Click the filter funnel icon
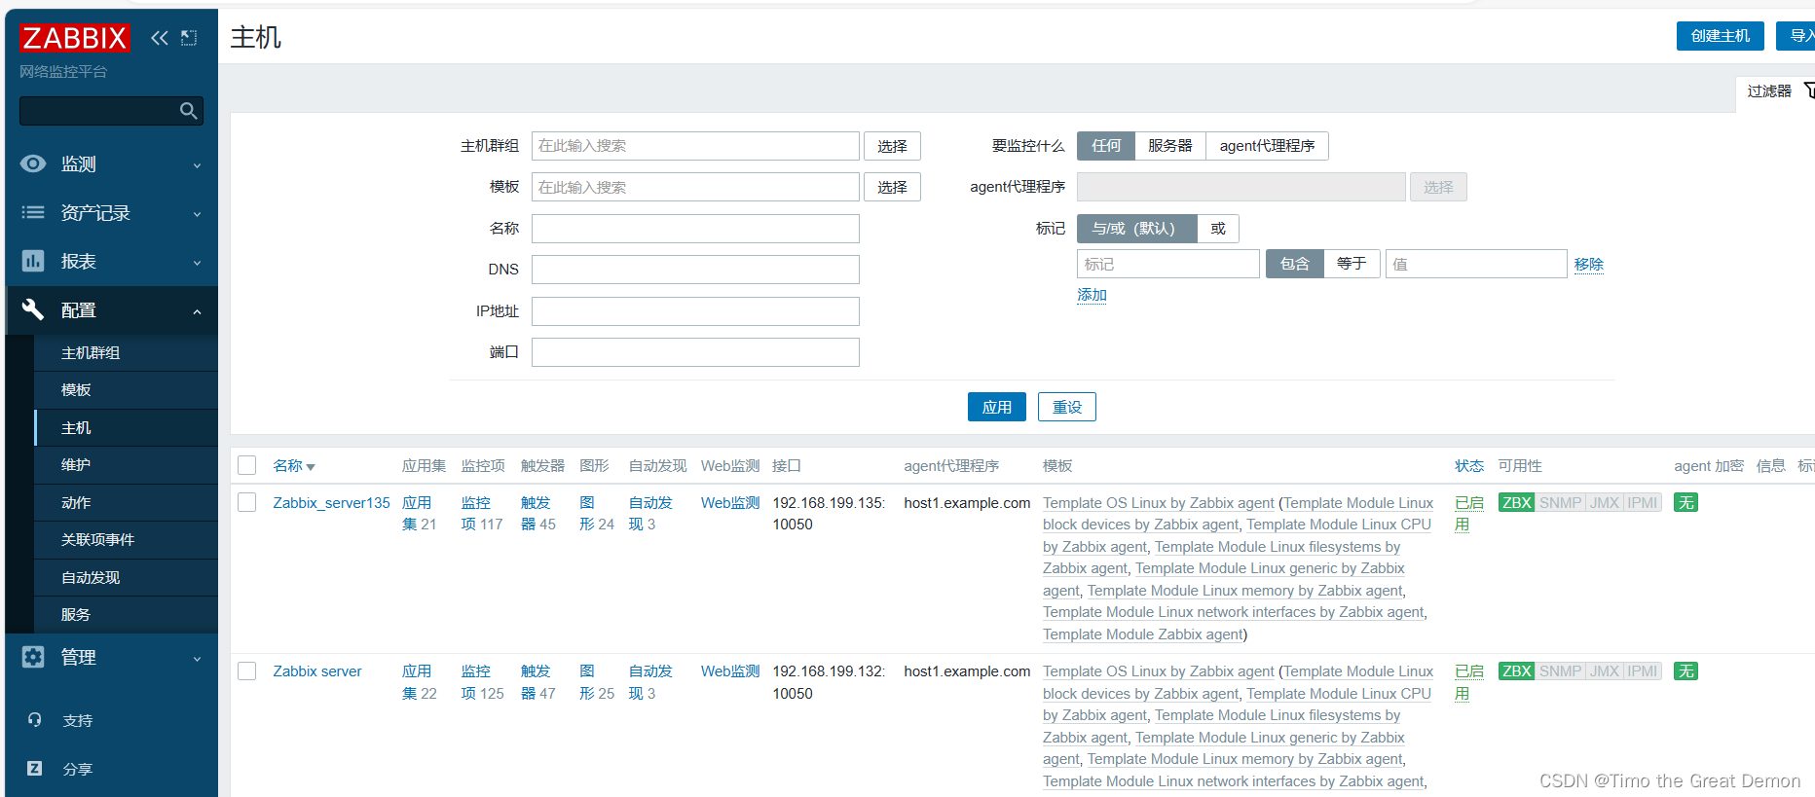This screenshot has width=1815, height=797. [x=1809, y=91]
